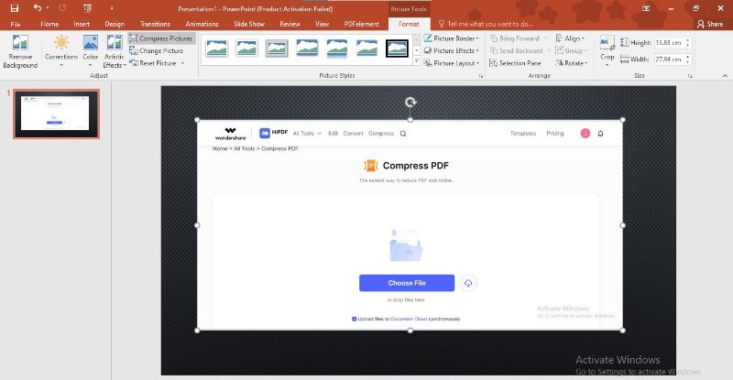Click the Share button
The width and height of the screenshot is (733, 380).
709,24
